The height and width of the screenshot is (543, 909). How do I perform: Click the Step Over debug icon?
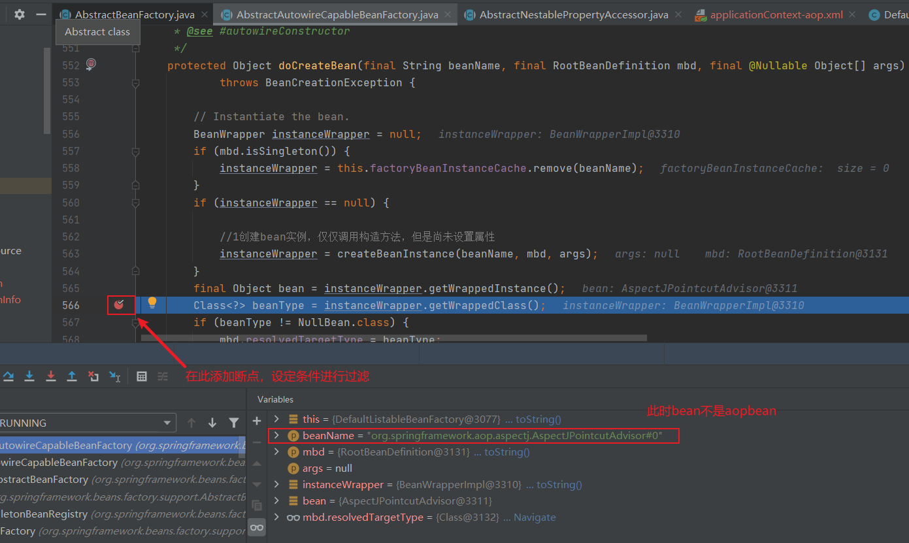click(x=8, y=376)
